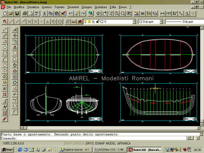Select the Polygon draw tool
Viewport: 204px width, 153px height.
[5, 47]
